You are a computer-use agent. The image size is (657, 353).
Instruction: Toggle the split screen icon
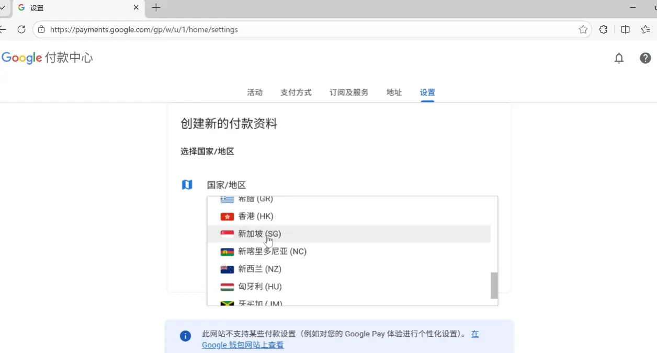pyautogui.click(x=625, y=30)
